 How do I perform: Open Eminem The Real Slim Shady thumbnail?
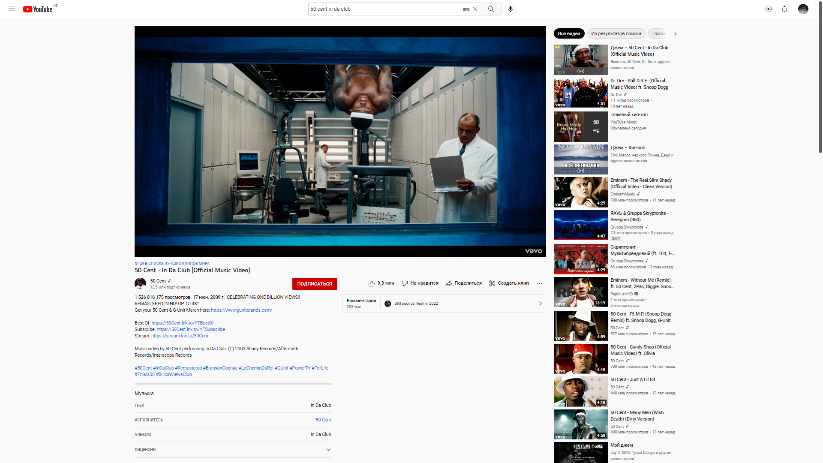coord(580,192)
